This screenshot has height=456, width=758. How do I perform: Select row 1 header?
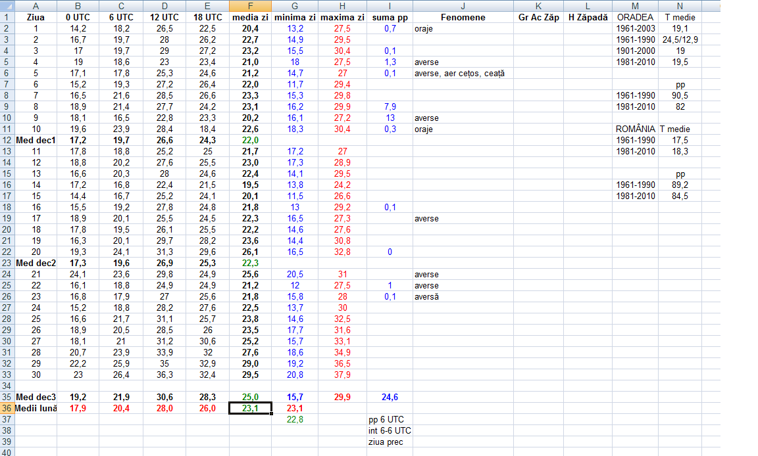tap(7, 17)
